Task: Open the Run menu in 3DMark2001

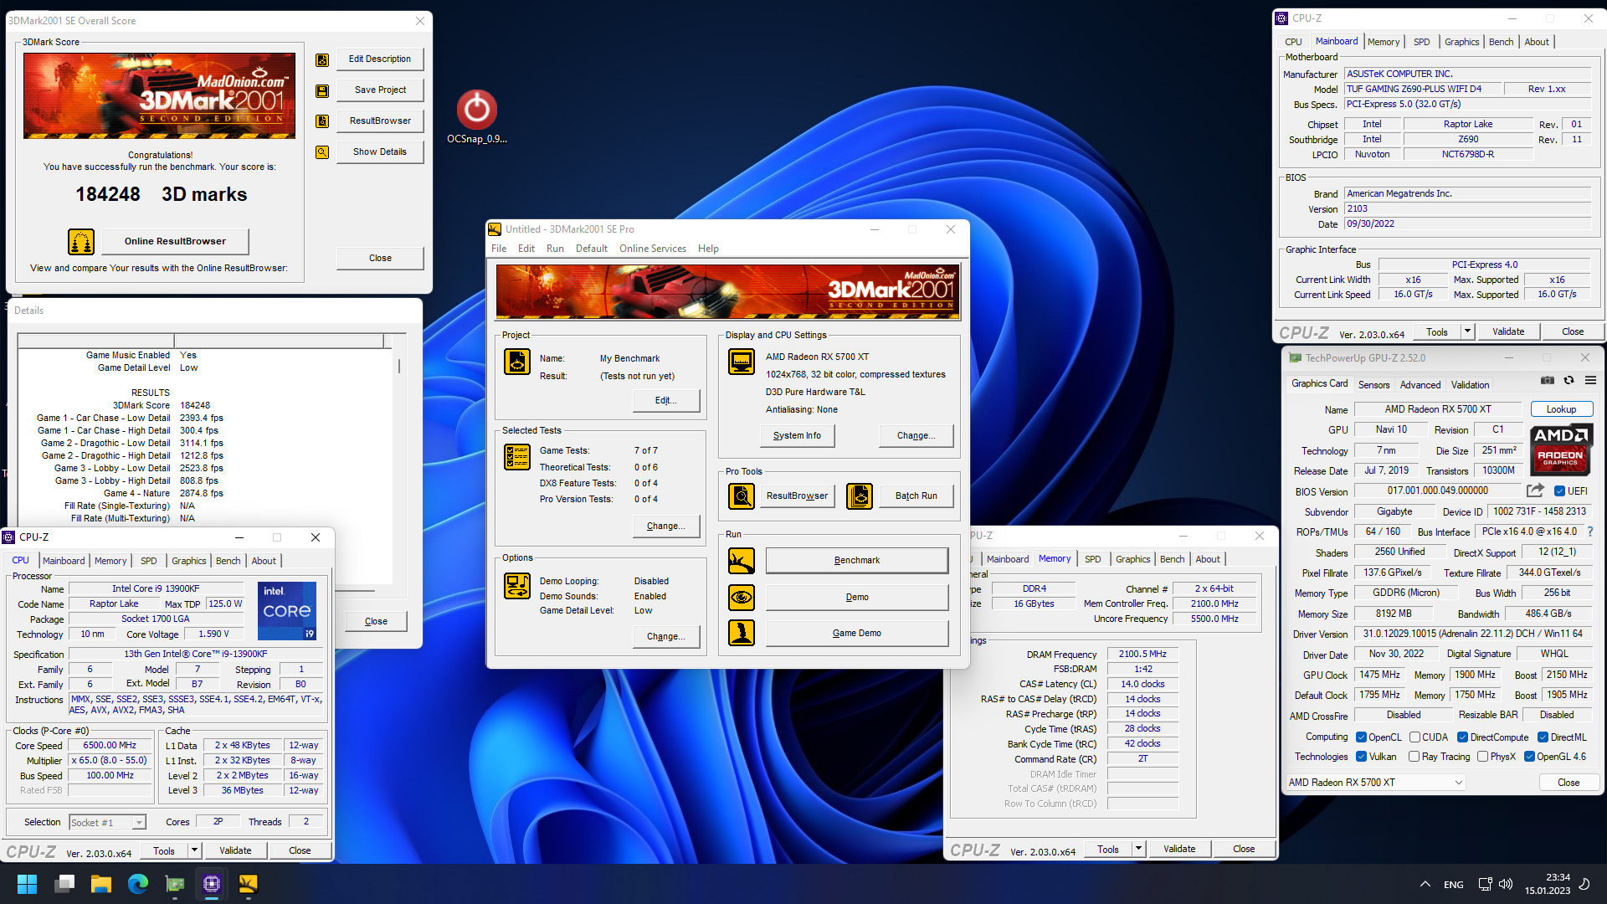Action: coord(555,249)
